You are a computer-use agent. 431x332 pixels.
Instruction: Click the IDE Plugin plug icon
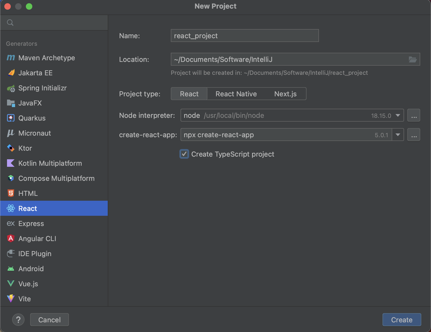[x=11, y=253]
